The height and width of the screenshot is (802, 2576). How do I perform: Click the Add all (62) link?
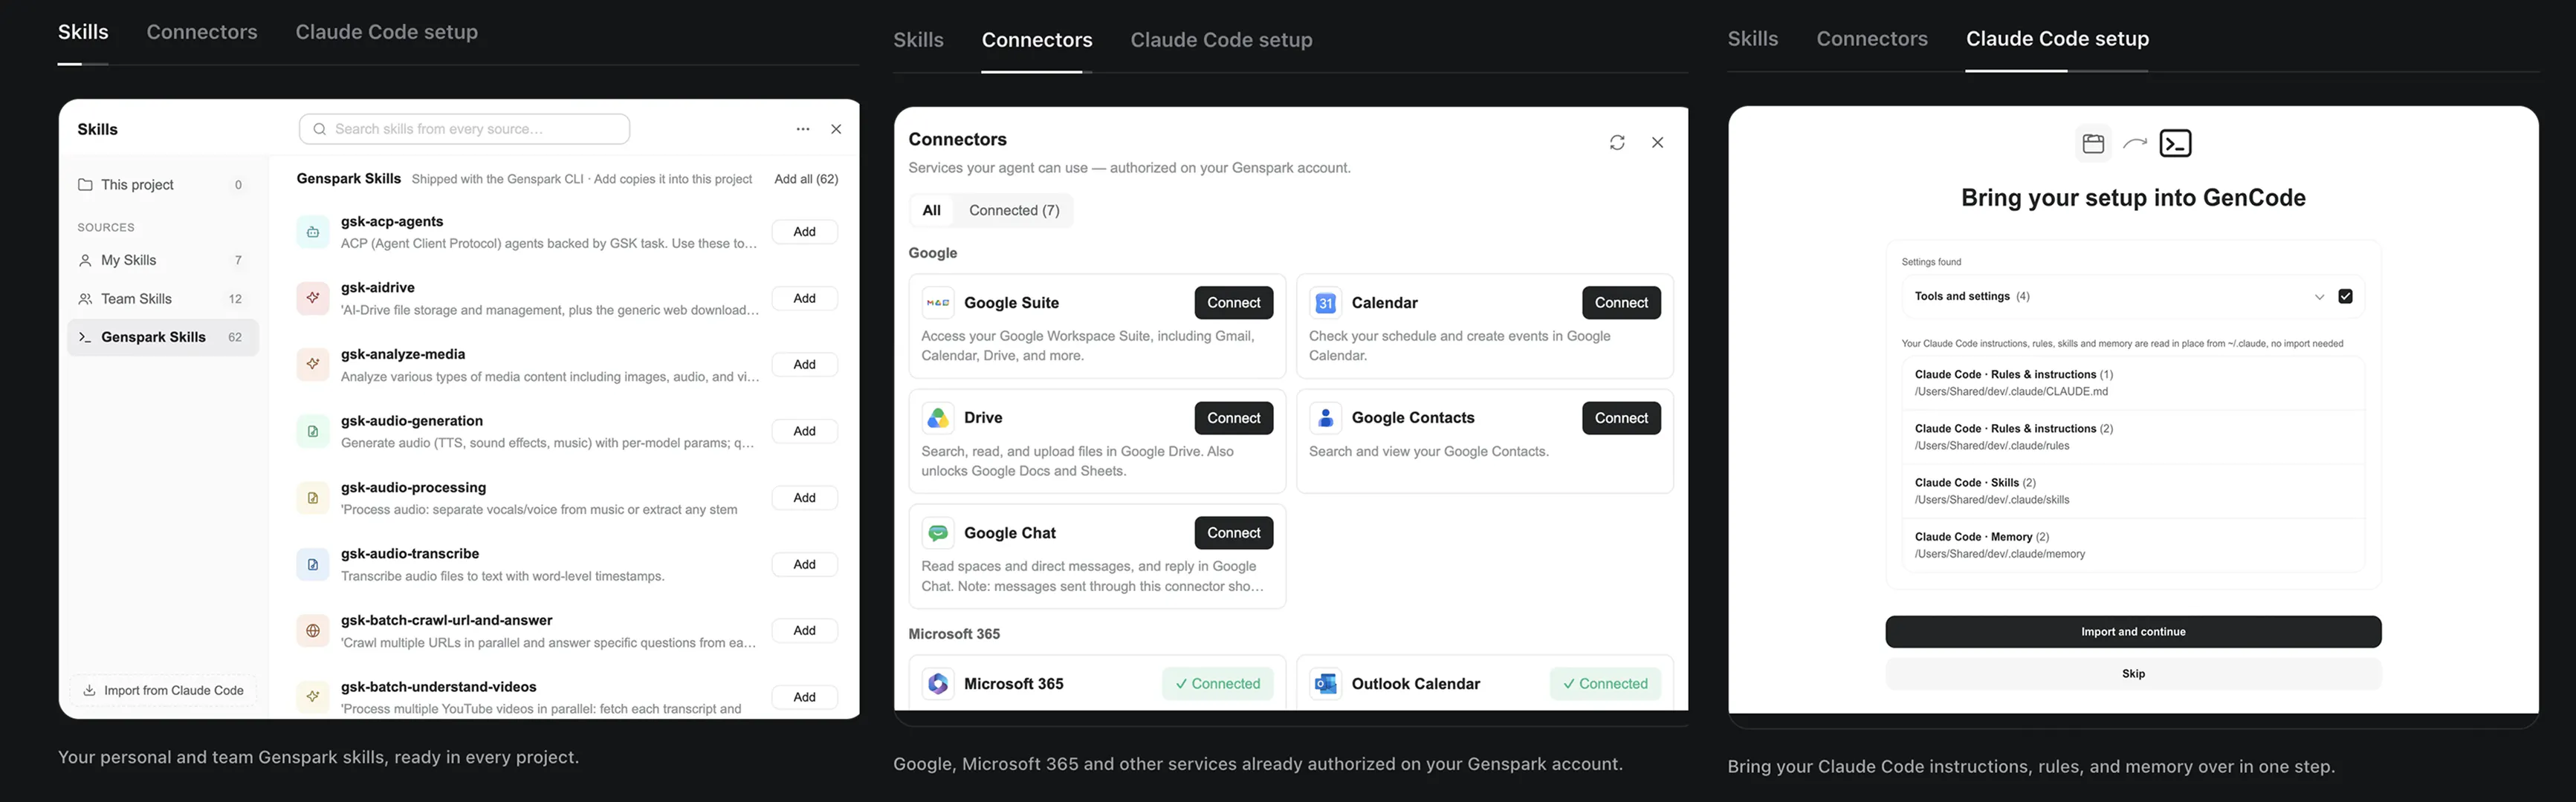[806, 179]
